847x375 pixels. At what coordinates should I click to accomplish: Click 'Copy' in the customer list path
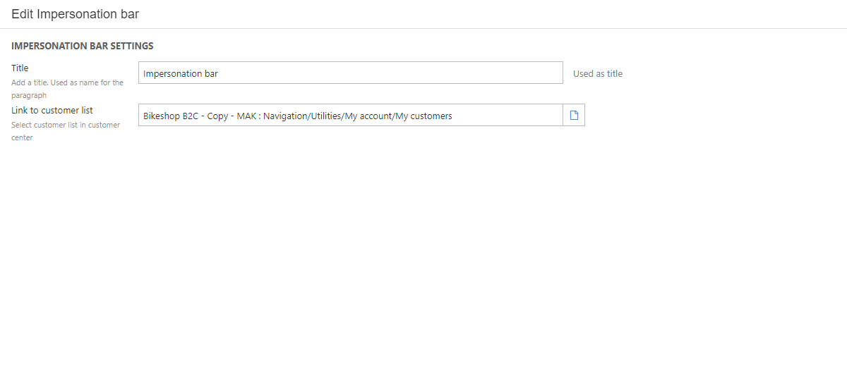217,116
